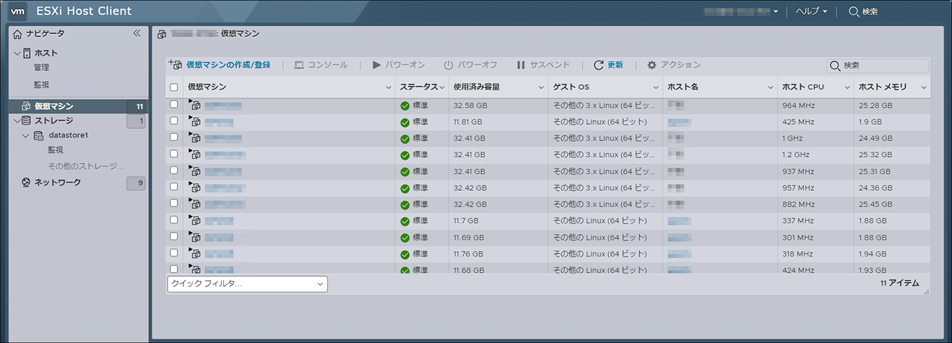
Task: Sort by the Host Name column header
Action: (682, 87)
